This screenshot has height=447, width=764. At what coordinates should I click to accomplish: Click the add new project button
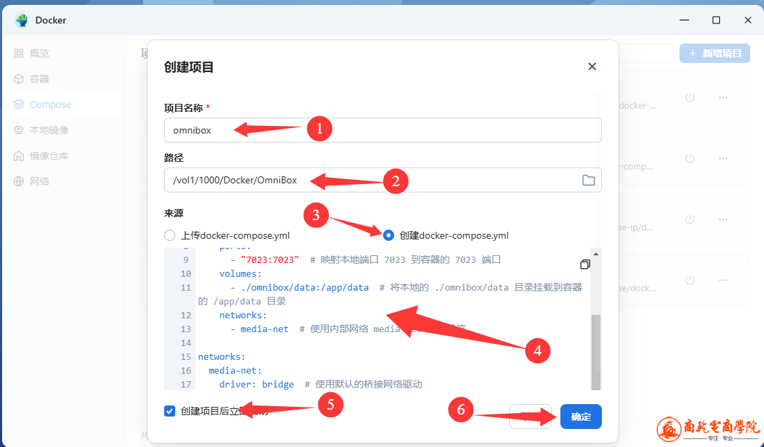[714, 53]
